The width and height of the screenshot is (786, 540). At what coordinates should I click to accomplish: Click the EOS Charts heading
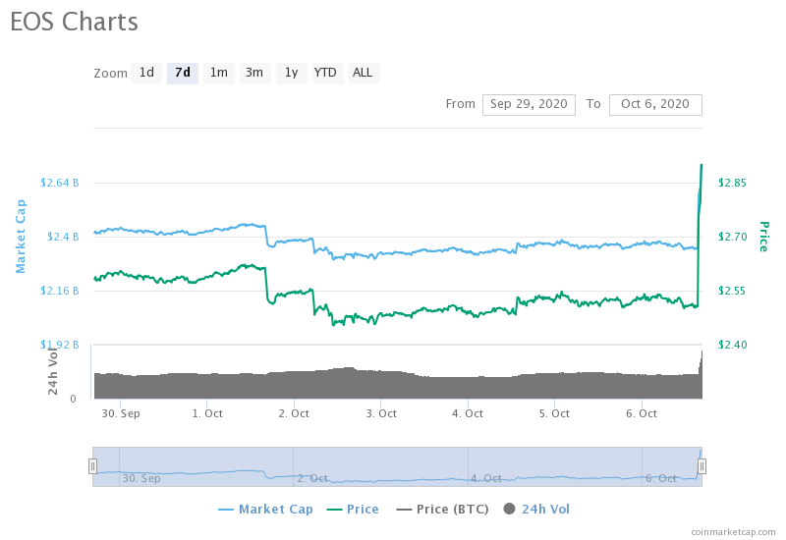(75, 22)
